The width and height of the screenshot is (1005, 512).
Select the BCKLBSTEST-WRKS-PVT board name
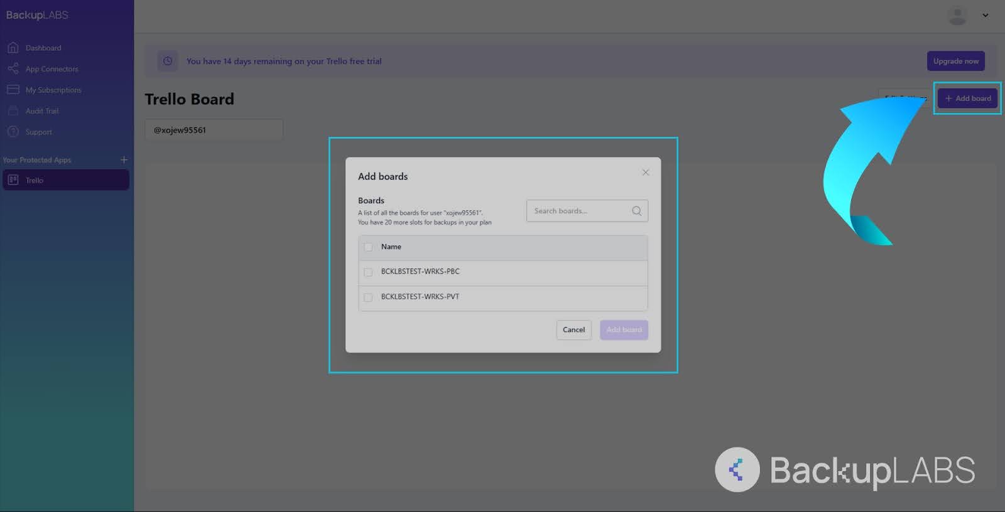420,297
